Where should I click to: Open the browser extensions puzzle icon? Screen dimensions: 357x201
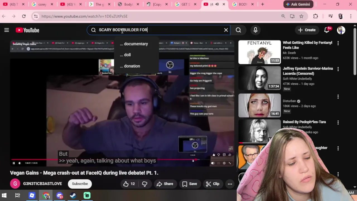click(315, 16)
